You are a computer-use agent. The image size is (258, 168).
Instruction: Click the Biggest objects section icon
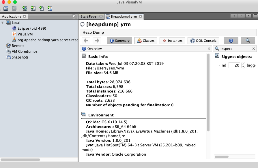coord(217,56)
